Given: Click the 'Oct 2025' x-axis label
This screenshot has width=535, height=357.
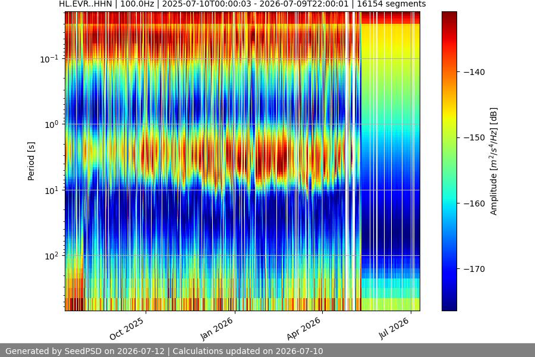Looking at the screenshot, I should (x=127, y=328).
